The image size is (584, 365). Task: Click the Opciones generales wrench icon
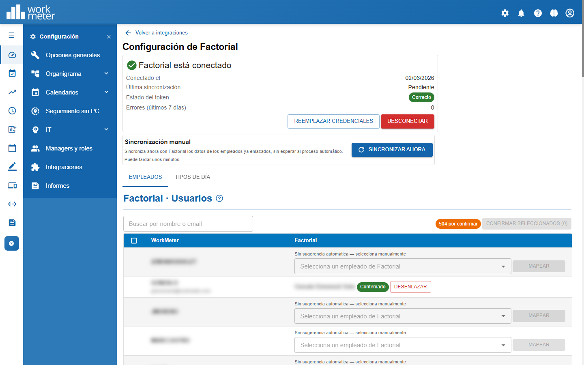point(35,55)
